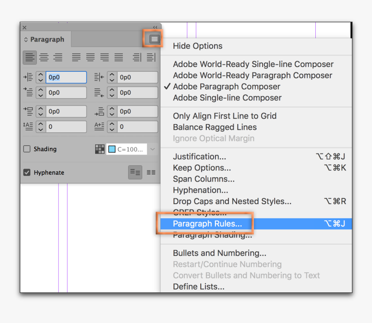This screenshot has width=372, height=323.
Task: Select the Paragraph panel tab
Action: tap(45, 39)
